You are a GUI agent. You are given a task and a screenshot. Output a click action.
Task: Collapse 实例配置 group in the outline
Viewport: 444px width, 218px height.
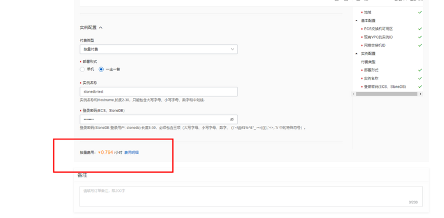(x=356, y=53)
